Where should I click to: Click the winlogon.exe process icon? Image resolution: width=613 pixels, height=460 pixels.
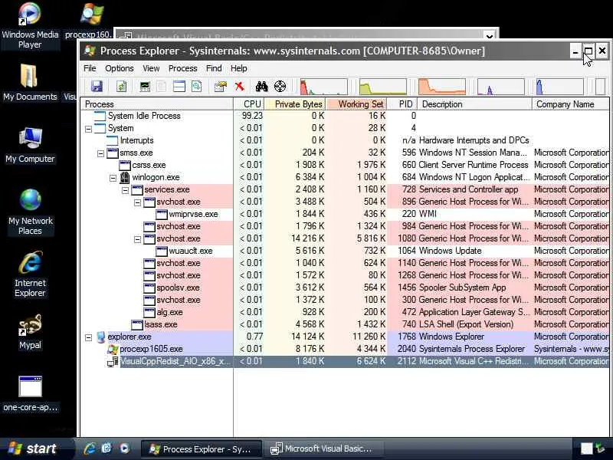click(x=124, y=177)
